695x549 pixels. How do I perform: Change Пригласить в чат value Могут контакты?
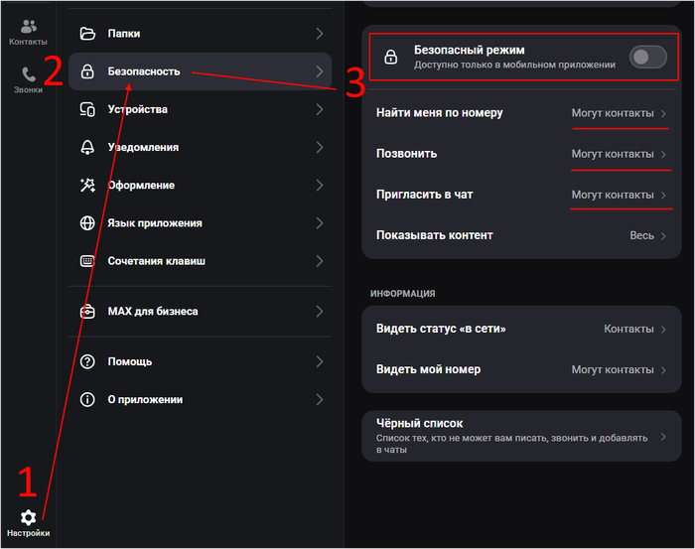[613, 195]
